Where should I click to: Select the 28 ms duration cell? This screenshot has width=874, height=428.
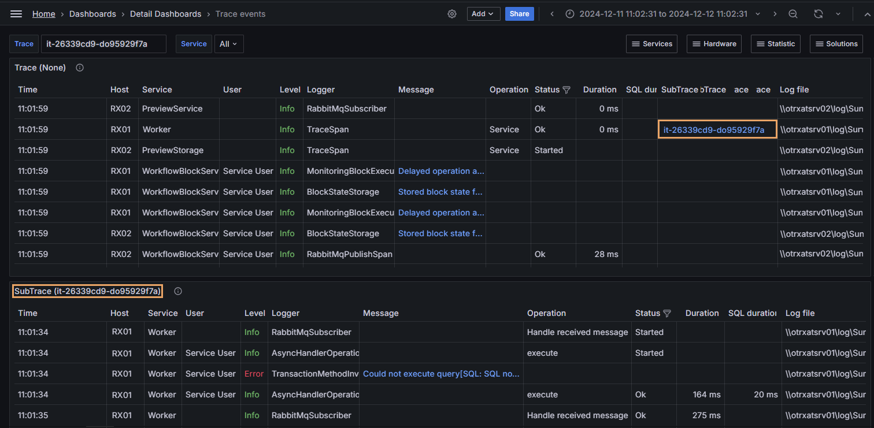(x=601, y=254)
